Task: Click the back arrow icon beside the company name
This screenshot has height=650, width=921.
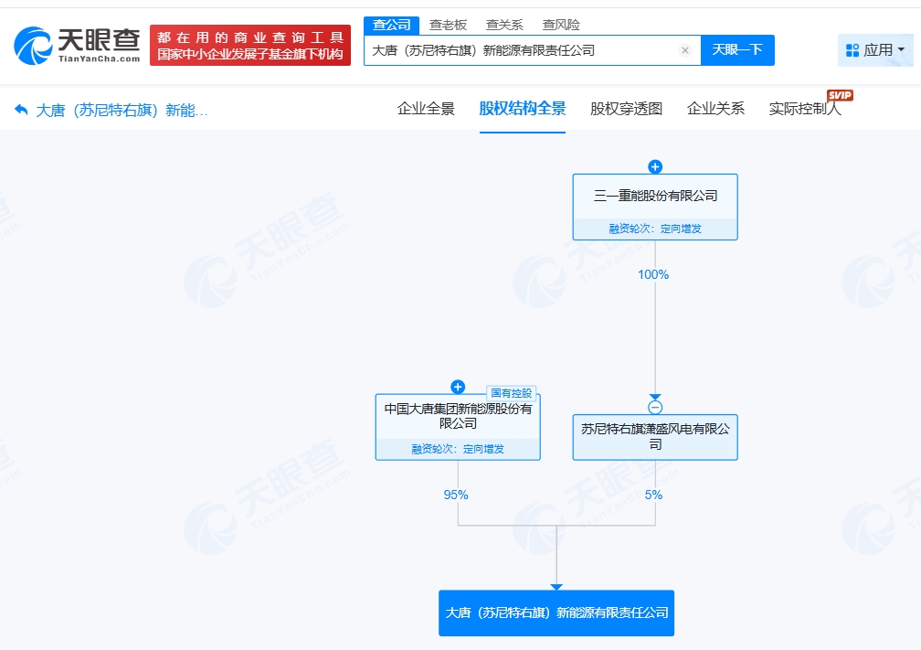Action: pos(21,110)
